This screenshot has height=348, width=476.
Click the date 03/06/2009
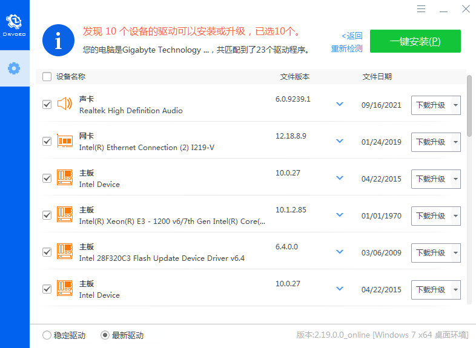[382, 253]
